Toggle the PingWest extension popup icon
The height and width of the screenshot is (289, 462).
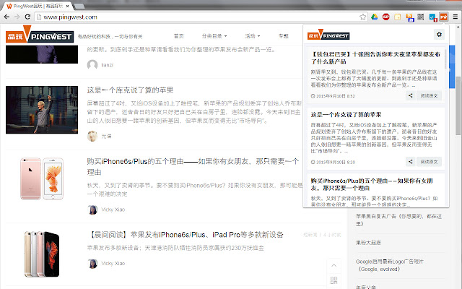(444, 17)
